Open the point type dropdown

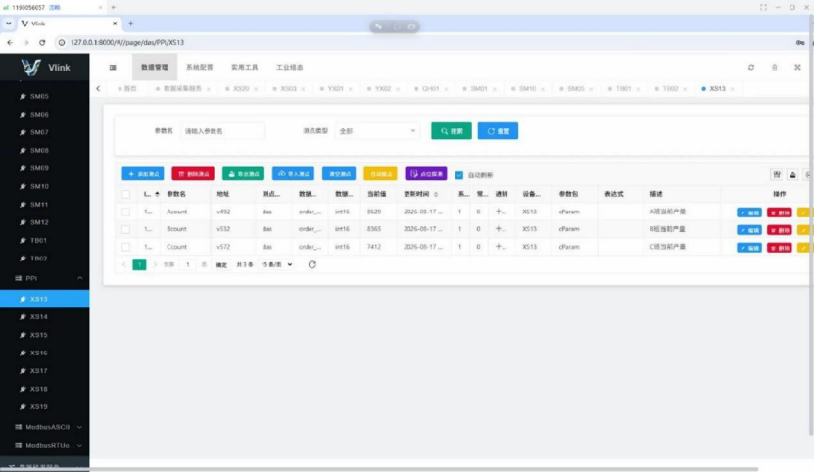coord(377,131)
